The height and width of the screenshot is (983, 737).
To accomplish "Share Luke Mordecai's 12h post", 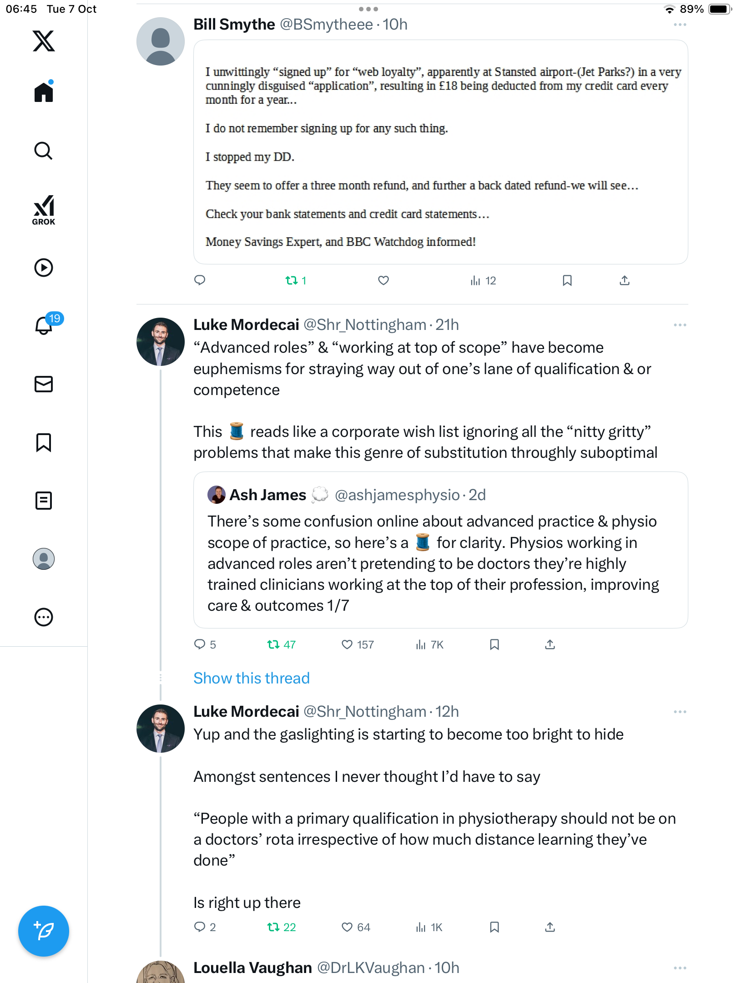I will tap(550, 927).
